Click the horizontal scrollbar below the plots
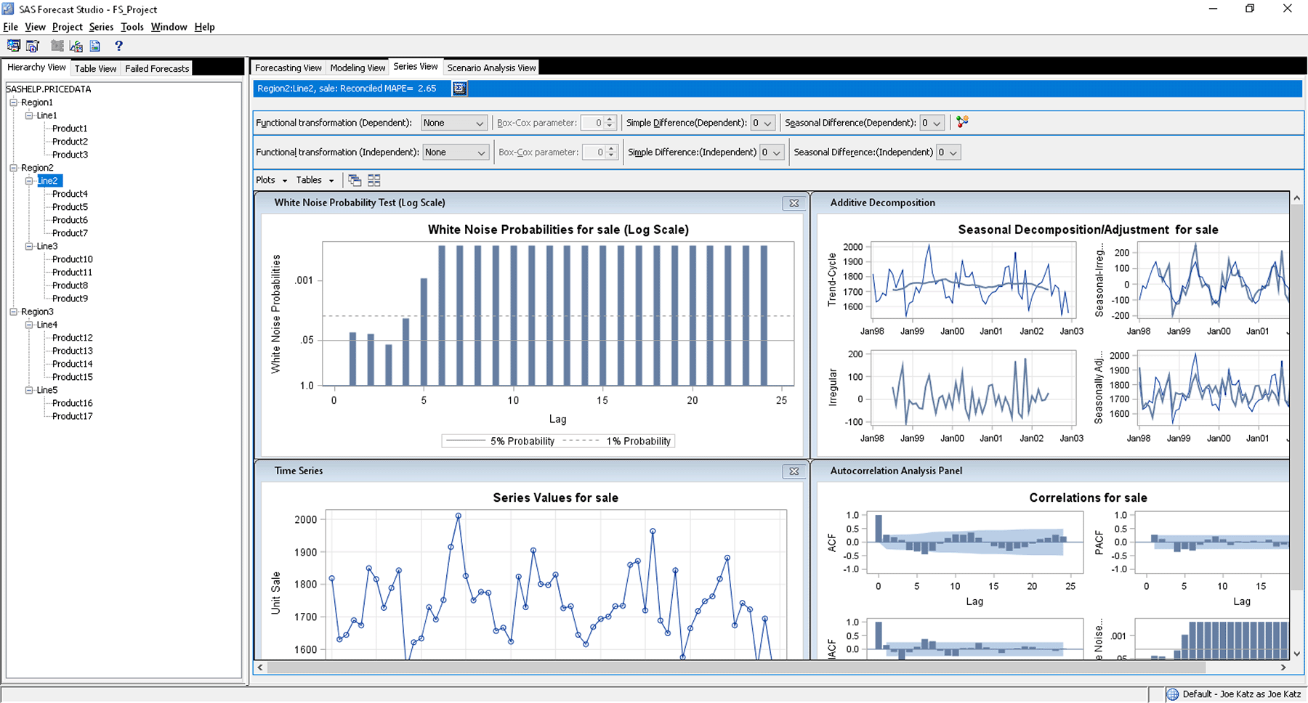Screen dimensions: 1308x703 click(737, 667)
